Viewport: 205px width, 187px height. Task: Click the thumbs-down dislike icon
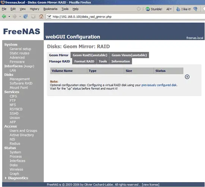point(195,9)
